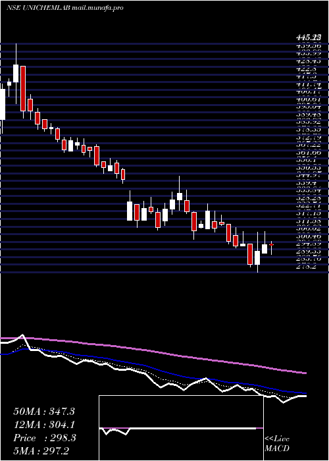Click the 12MA : 304.1 readout

pos(44,425)
